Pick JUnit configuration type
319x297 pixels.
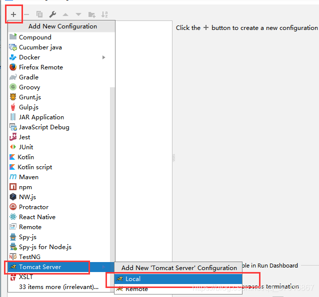tap(59, 147)
